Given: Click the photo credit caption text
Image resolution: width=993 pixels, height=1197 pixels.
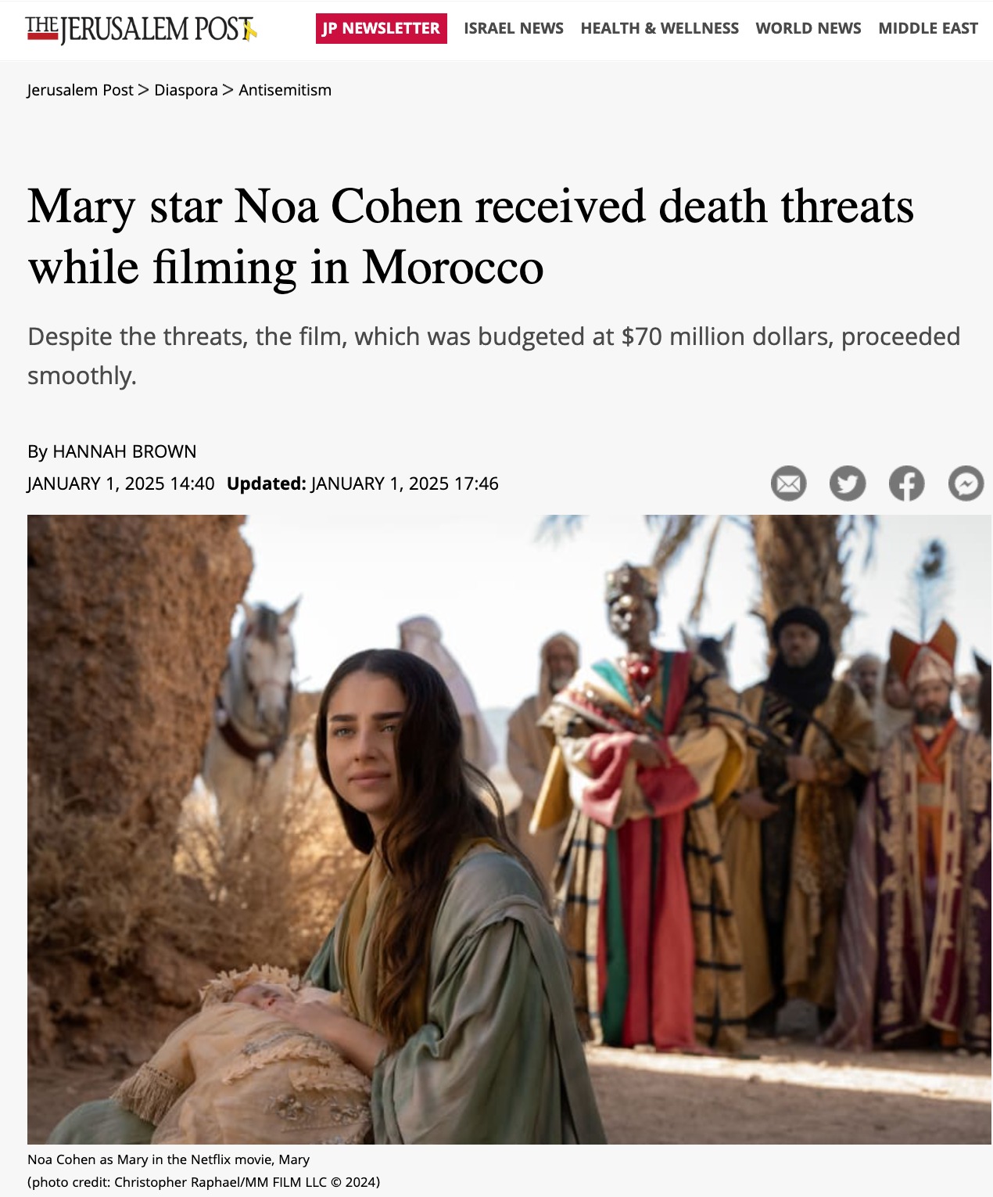Looking at the screenshot, I should [204, 1181].
